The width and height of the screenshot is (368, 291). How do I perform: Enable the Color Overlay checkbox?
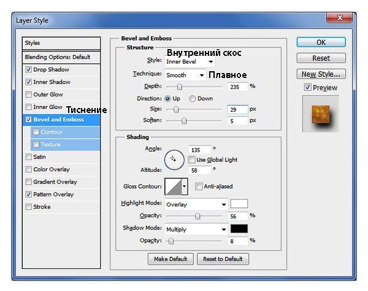tap(28, 169)
